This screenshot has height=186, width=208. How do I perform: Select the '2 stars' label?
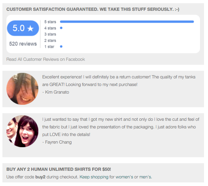coord(50,40)
